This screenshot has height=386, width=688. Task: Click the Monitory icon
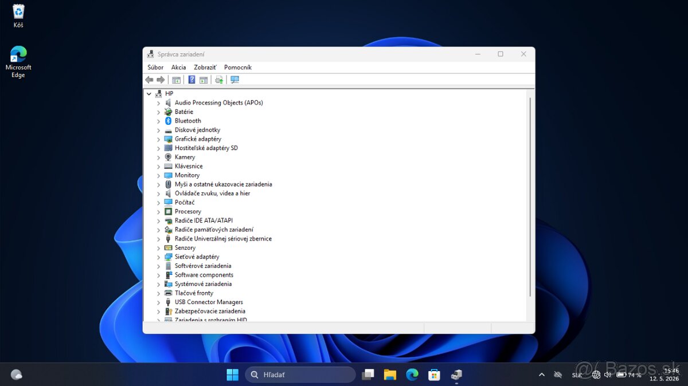click(168, 175)
